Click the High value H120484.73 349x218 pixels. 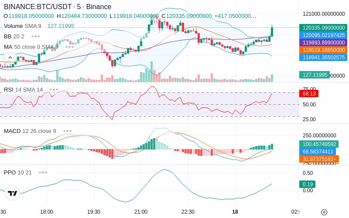tap(82, 16)
